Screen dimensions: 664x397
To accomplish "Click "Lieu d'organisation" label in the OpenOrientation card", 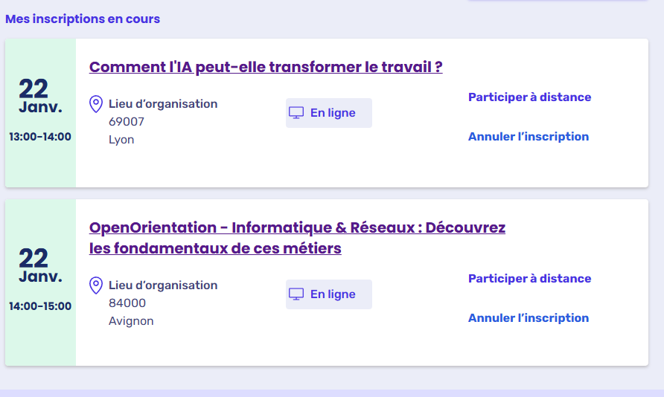I will click(x=163, y=285).
